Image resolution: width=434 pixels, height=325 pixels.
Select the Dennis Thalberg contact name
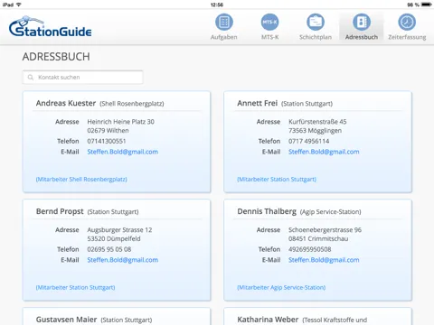267,211
